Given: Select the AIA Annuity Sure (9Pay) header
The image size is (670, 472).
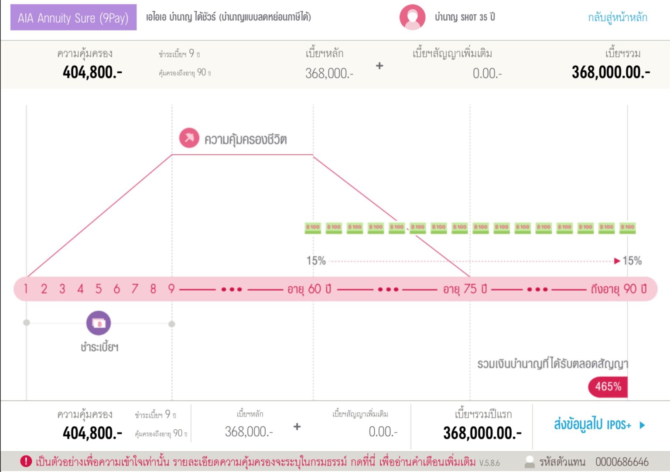Looking at the screenshot, I should coord(73,18).
